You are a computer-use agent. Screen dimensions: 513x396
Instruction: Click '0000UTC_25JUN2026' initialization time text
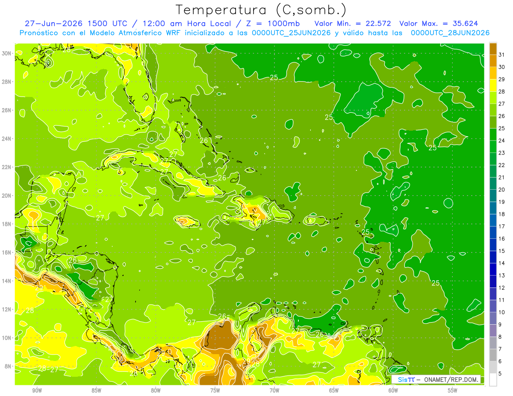click(291, 33)
